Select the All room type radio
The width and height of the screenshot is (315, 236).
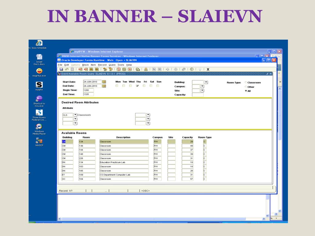[x=246, y=91]
